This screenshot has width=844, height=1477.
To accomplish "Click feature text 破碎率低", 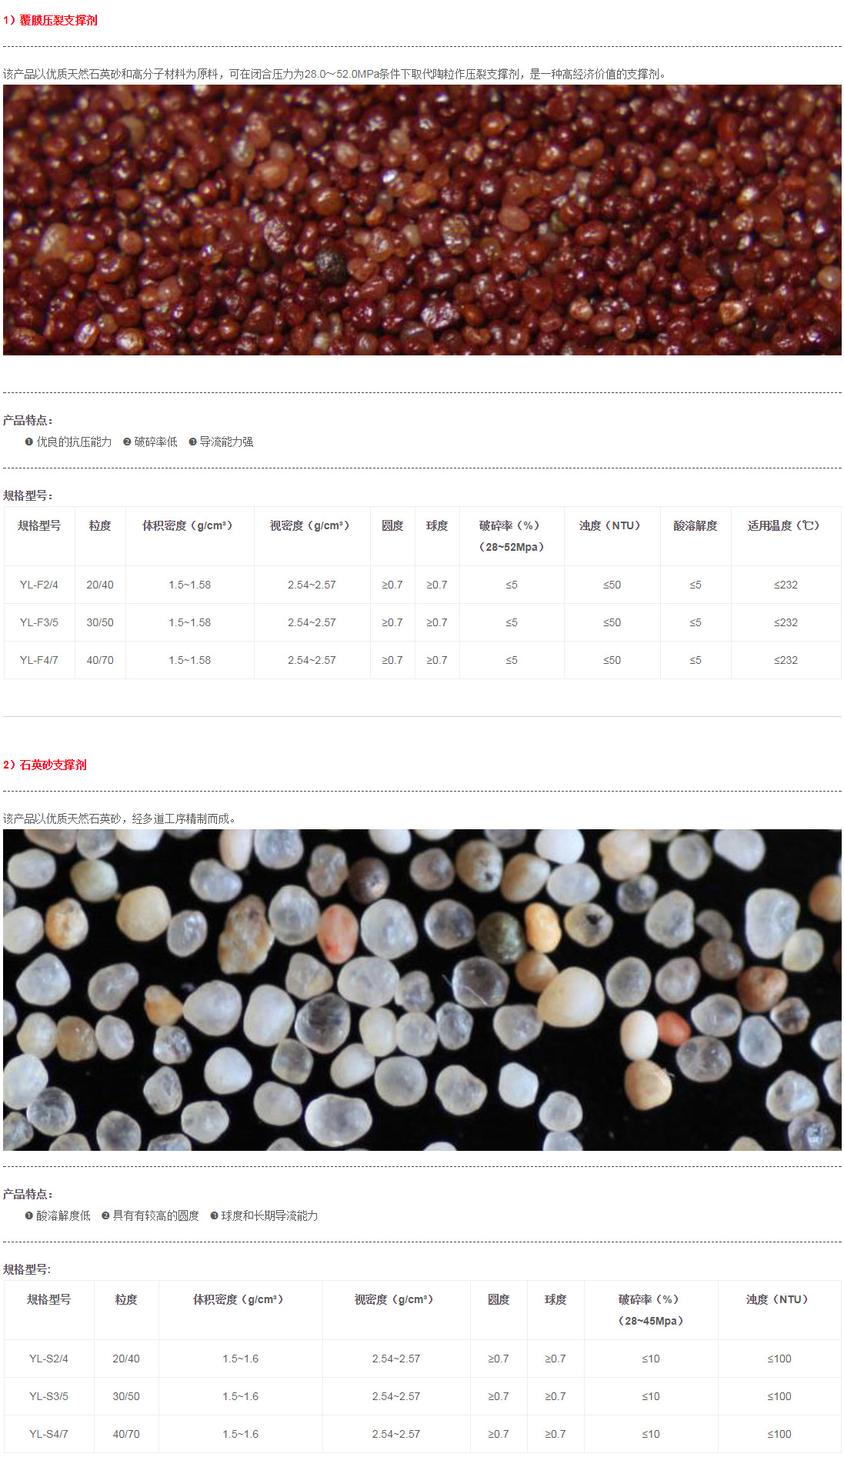I will pyautogui.click(x=156, y=442).
